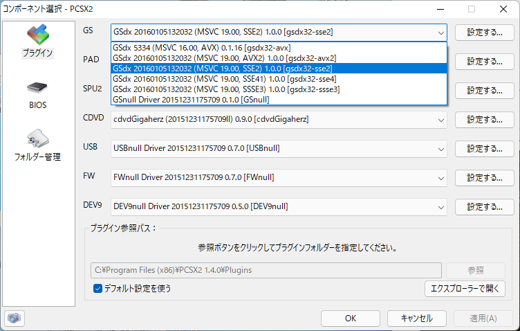This screenshot has width=520, height=331.
Task: Click 設定する button for PAD plugin
Action: (485, 62)
